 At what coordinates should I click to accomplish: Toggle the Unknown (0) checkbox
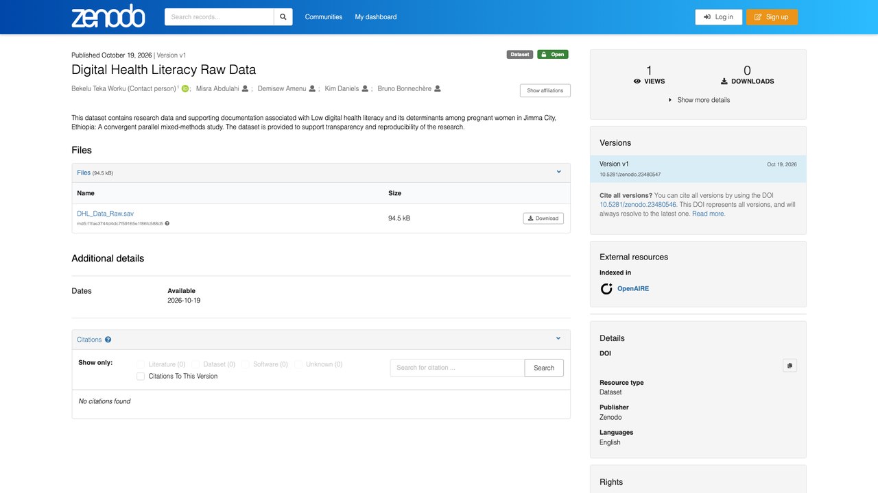pyautogui.click(x=298, y=364)
